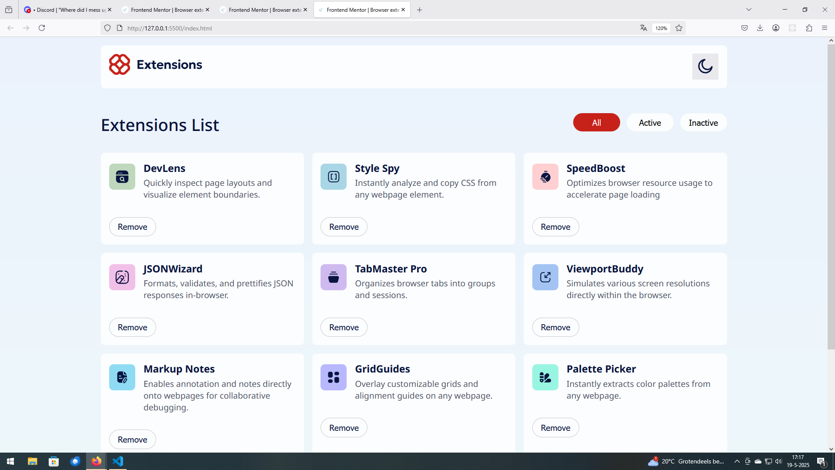
Task: Open a new browser tab
Action: click(419, 10)
